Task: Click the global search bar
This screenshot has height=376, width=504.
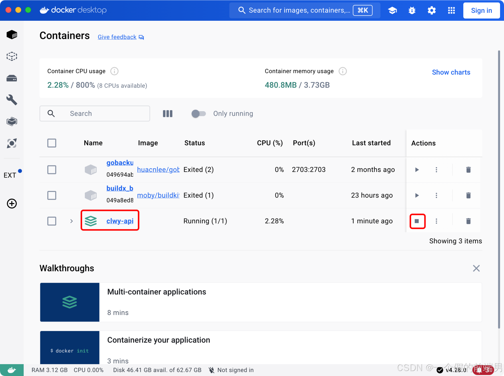Action: pos(305,11)
